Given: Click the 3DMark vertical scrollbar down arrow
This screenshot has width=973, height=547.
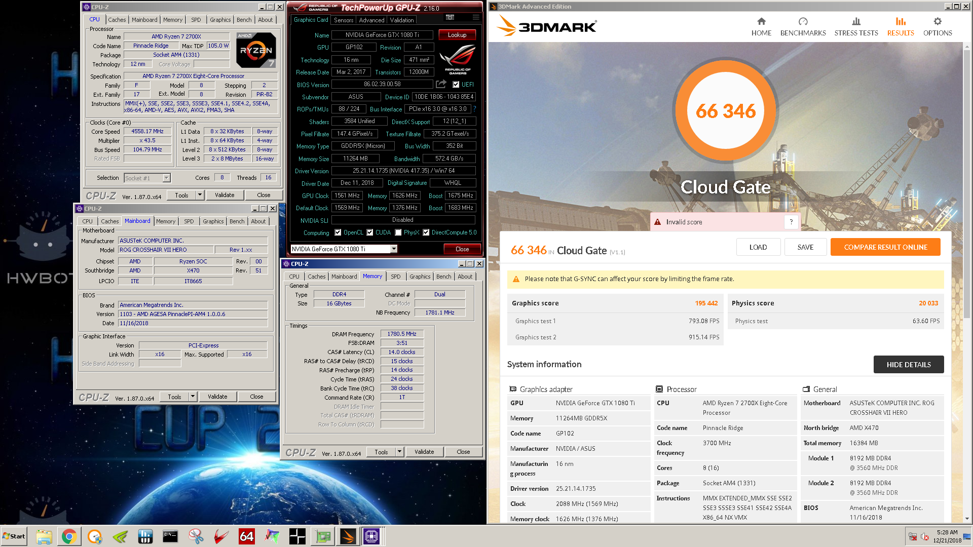Looking at the screenshot, I should pos(967,518).
